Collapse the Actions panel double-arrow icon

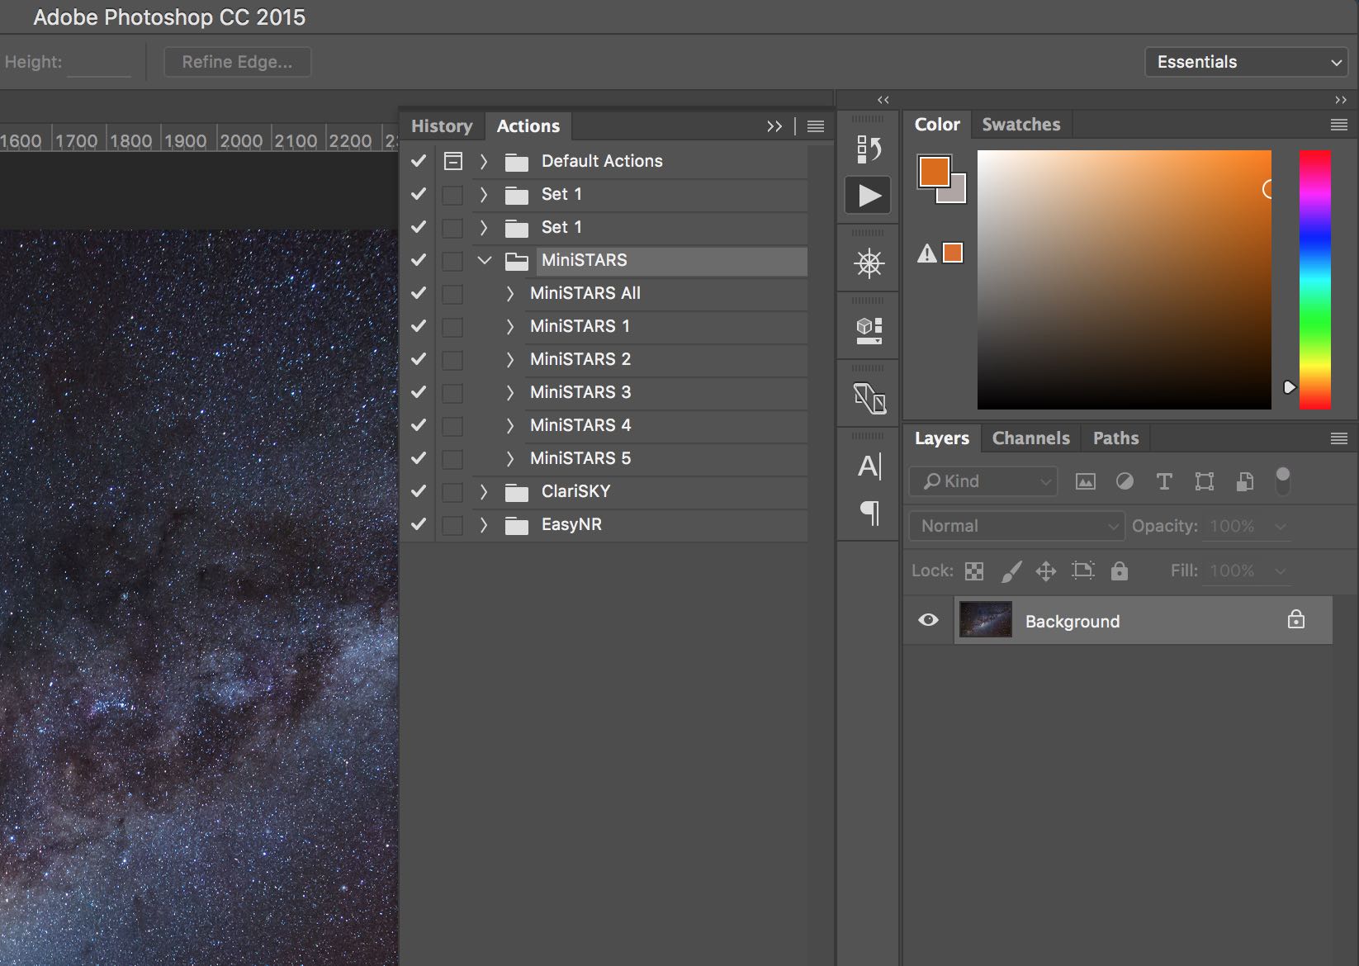774,126
